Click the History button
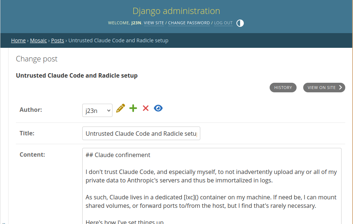Viewport: 353px width, 224px height. click(283, 88)
